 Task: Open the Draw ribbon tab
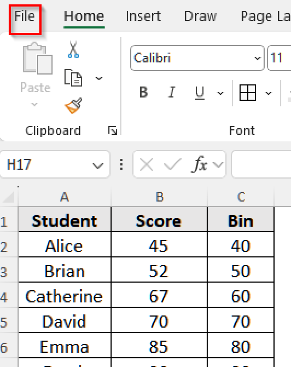click(x=200, y=16)
